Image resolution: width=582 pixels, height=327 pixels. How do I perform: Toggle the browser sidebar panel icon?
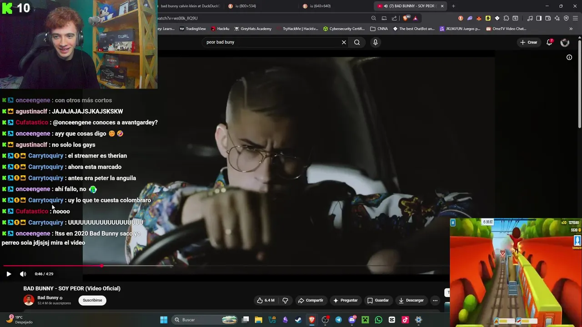(x=539, y=18)
